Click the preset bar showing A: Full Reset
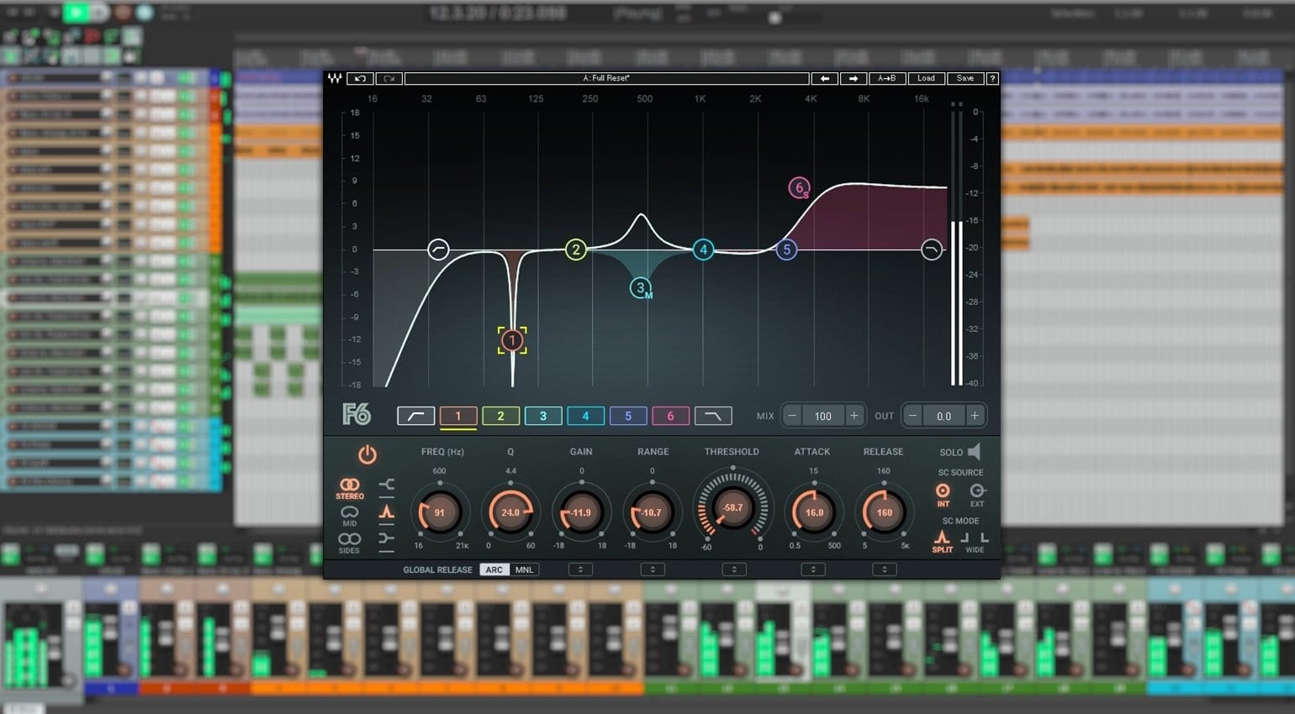 coord(609,78)
